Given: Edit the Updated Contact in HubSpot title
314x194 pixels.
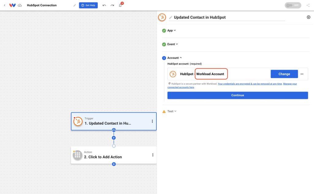Looking at the screenshot, I should coord(200,17).
